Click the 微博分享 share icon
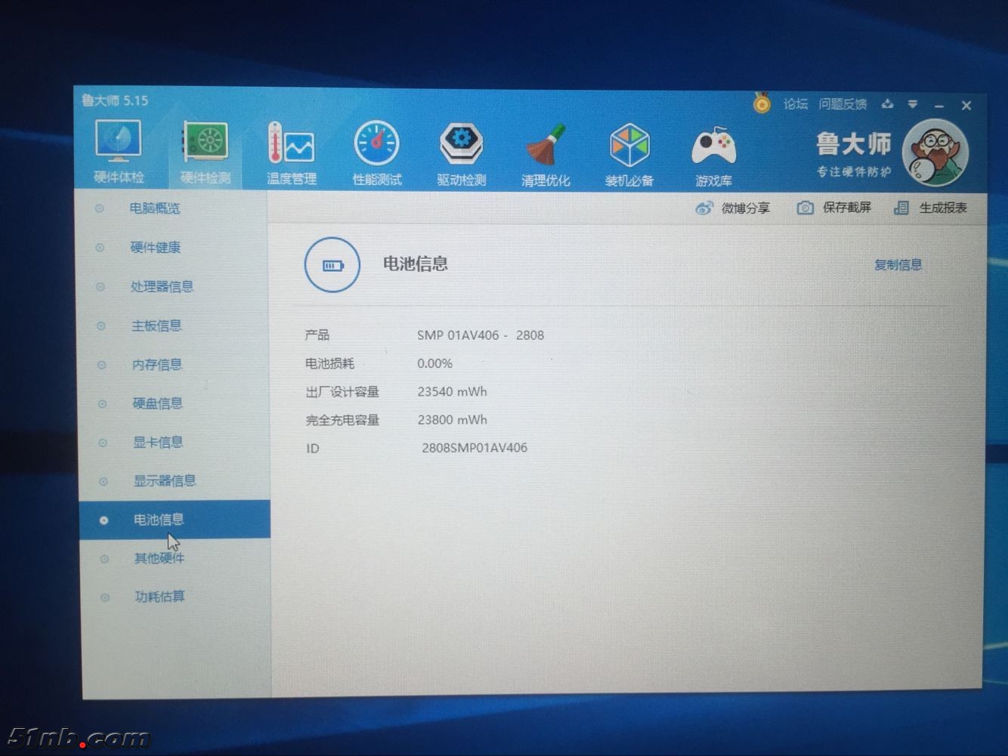The width and height of the screenshot is (1008, 756). pyautogui.click(x=705, y=208)
